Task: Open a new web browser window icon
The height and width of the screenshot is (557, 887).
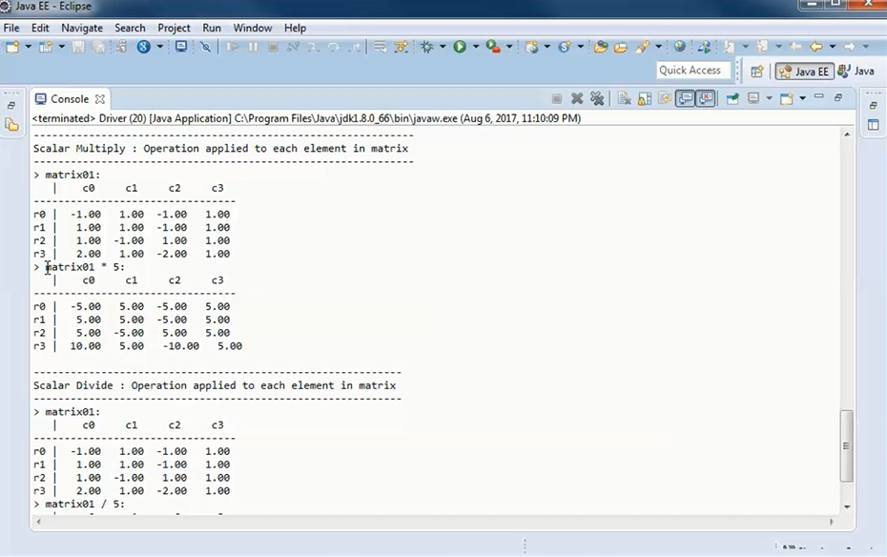Action: click(679, 46)
